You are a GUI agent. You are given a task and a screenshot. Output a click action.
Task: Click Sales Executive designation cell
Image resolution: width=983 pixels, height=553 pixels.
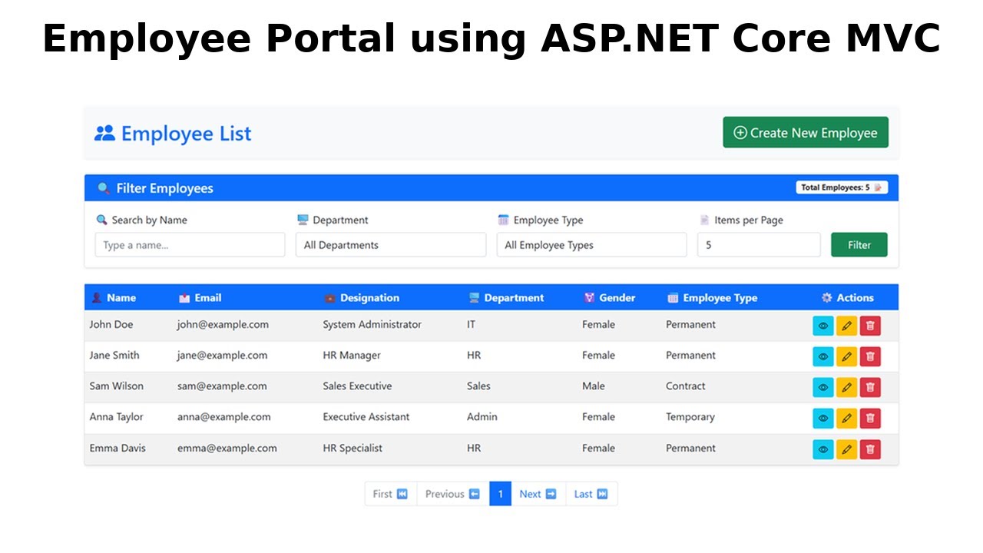coord(357,386)
